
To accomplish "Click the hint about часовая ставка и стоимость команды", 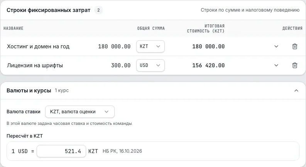I will click(69, 124).
